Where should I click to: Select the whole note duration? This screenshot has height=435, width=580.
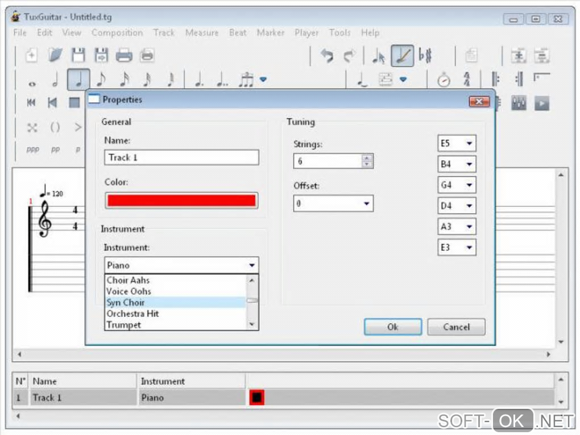(32, 84)
